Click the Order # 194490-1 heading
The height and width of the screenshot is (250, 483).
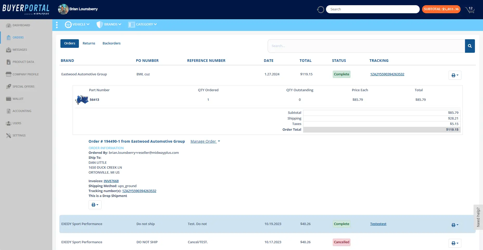tap(137, 141)
